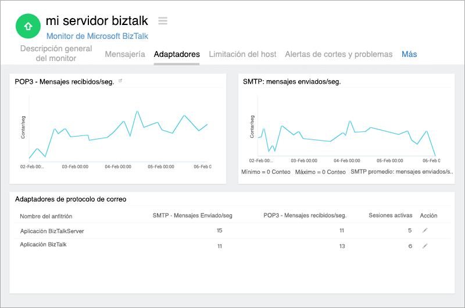The height and width of the screenshot is (308, 465).
Task: Select the Adaptadores tab
Action: (177, 54)
